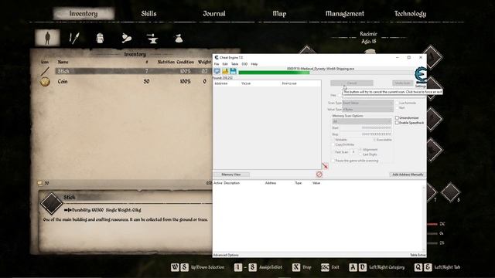
Task: Click red arrow copy-to-address-list icon
Action: [x=325, y=165]
